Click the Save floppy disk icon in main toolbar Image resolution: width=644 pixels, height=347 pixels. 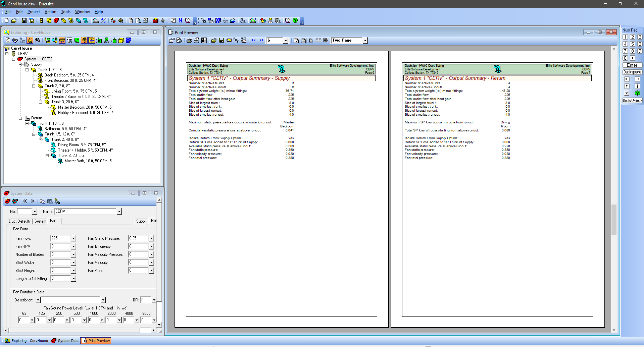(x=24, y=20)
